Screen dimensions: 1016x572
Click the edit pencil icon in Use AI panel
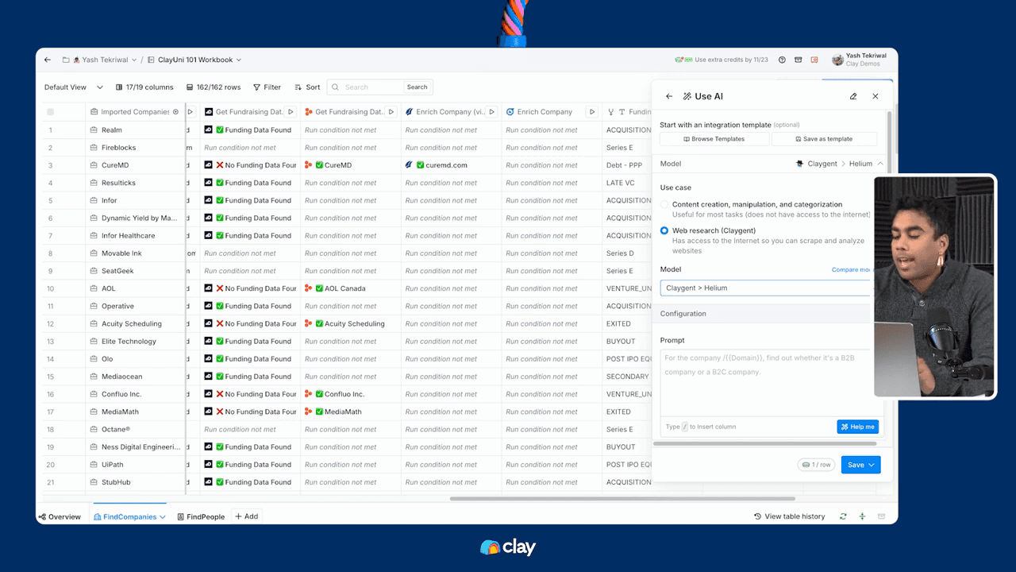point(853,96)
